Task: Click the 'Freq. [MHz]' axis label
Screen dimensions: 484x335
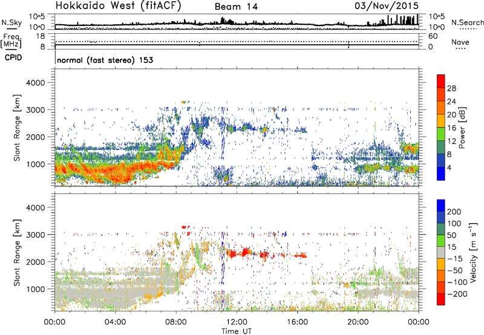Action: 11,41
